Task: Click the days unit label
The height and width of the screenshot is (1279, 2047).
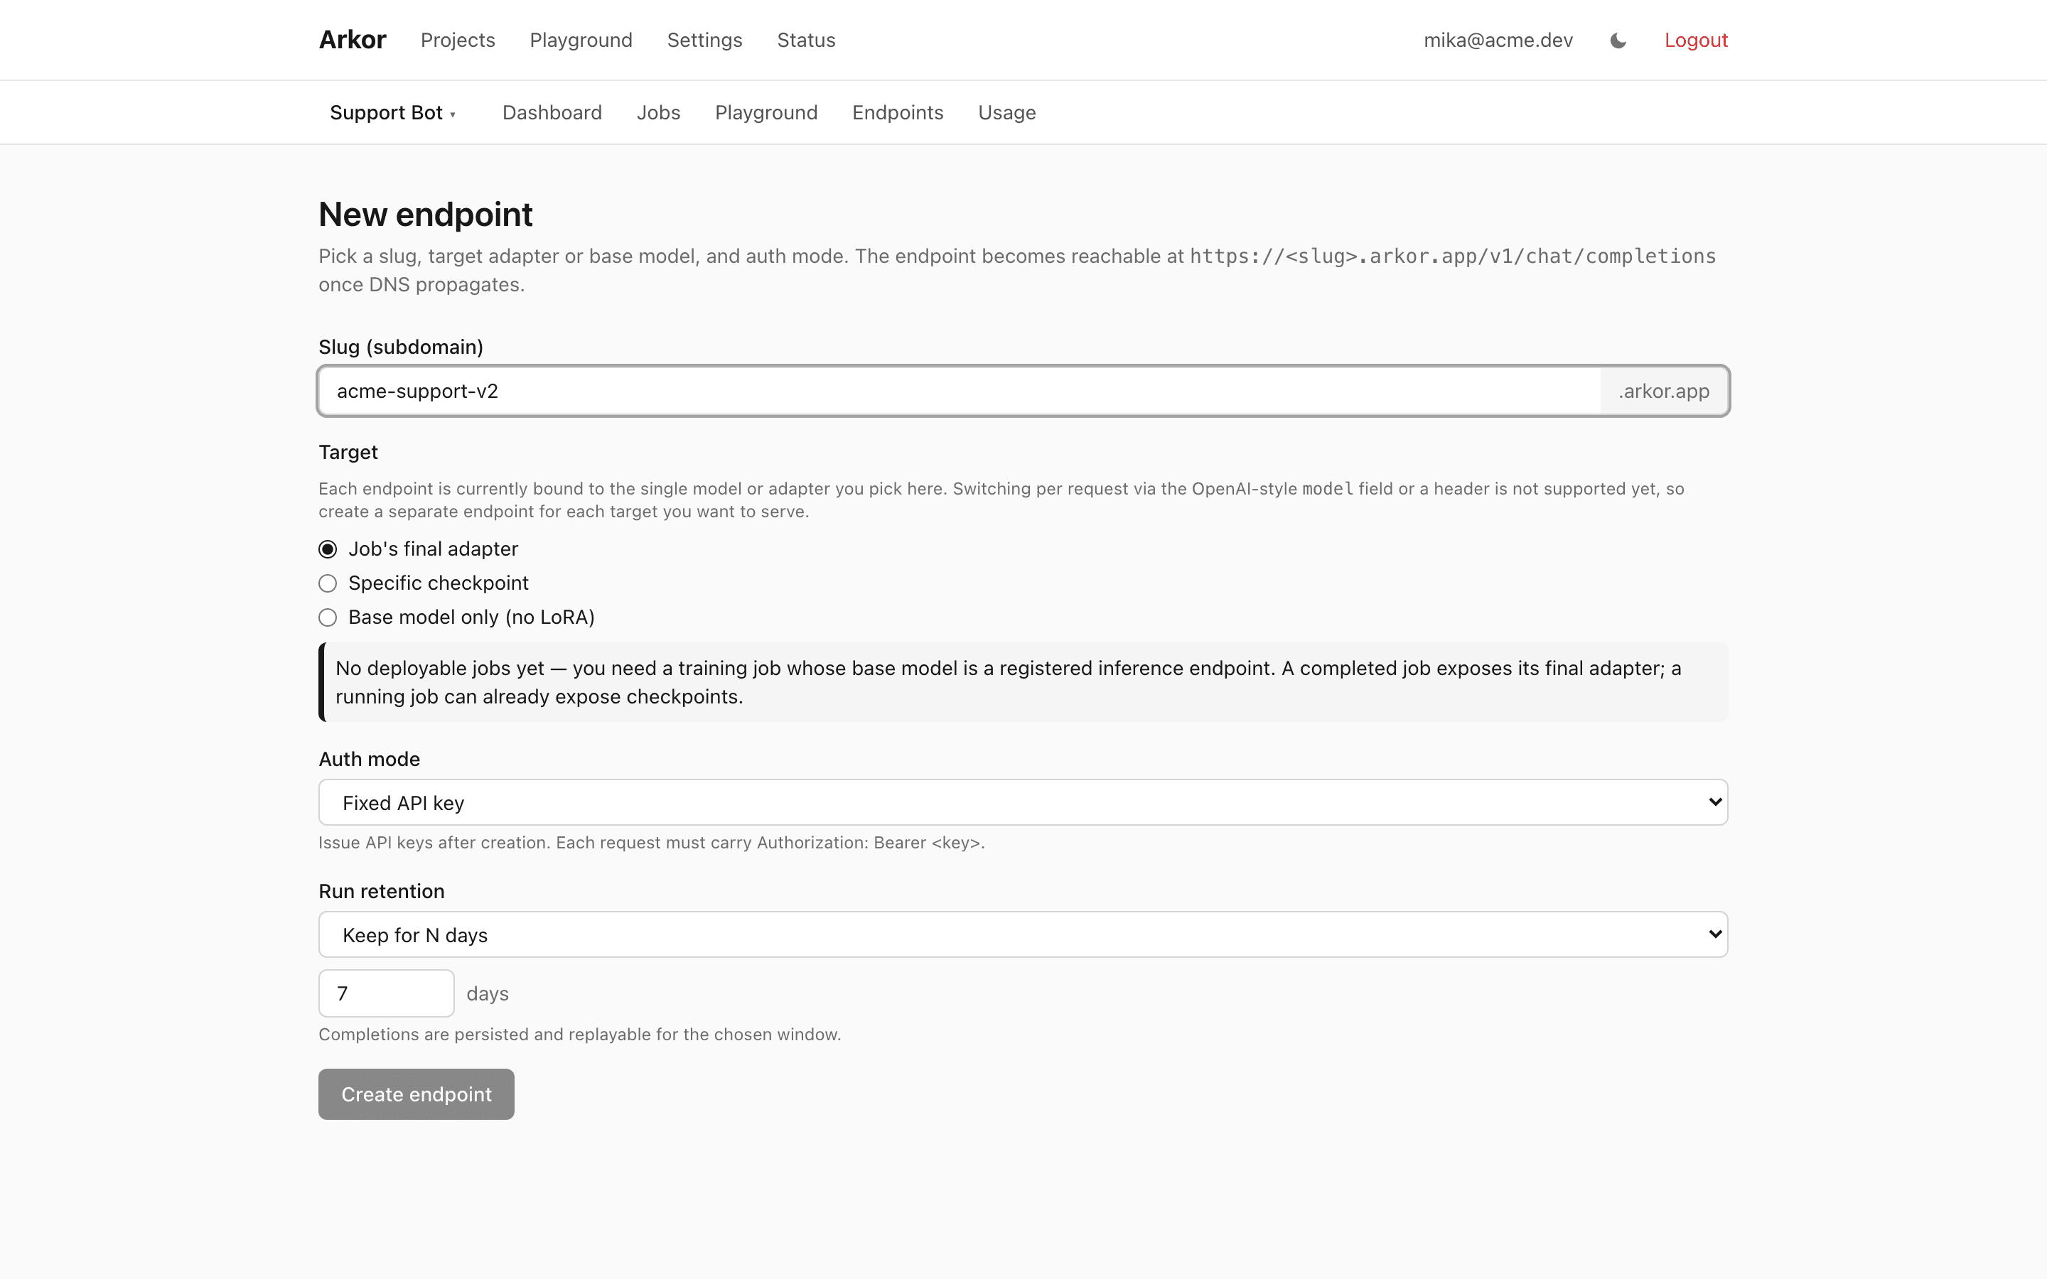Action: (x=487, y=994)
